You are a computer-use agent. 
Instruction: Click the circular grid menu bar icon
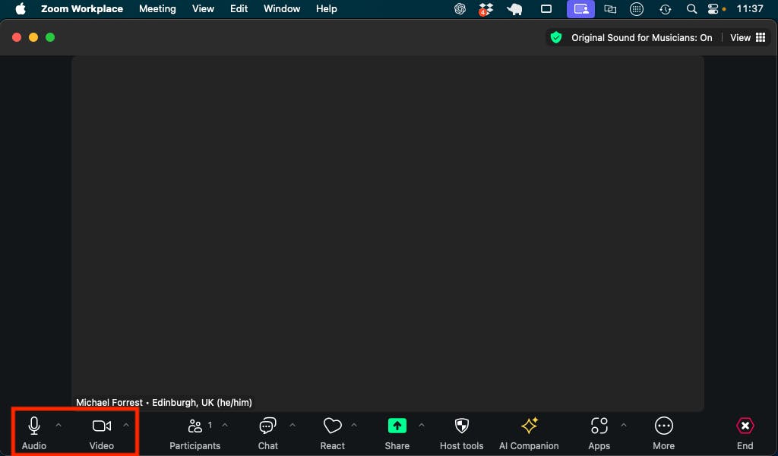click(x=637, y=9)
